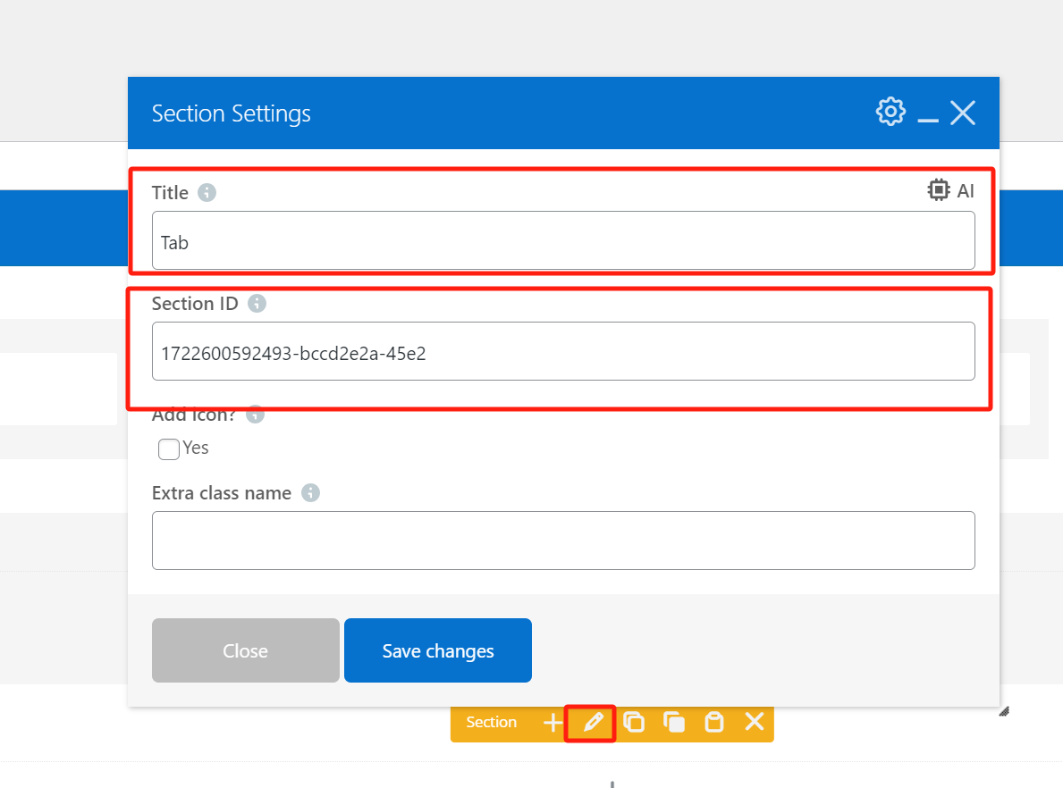Close the Section Settings dialog with Close button
This screenshot has height=788, width=1063.
point(245,650)
